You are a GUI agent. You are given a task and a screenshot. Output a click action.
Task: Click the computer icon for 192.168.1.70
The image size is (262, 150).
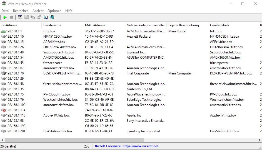tap(3, 73)
